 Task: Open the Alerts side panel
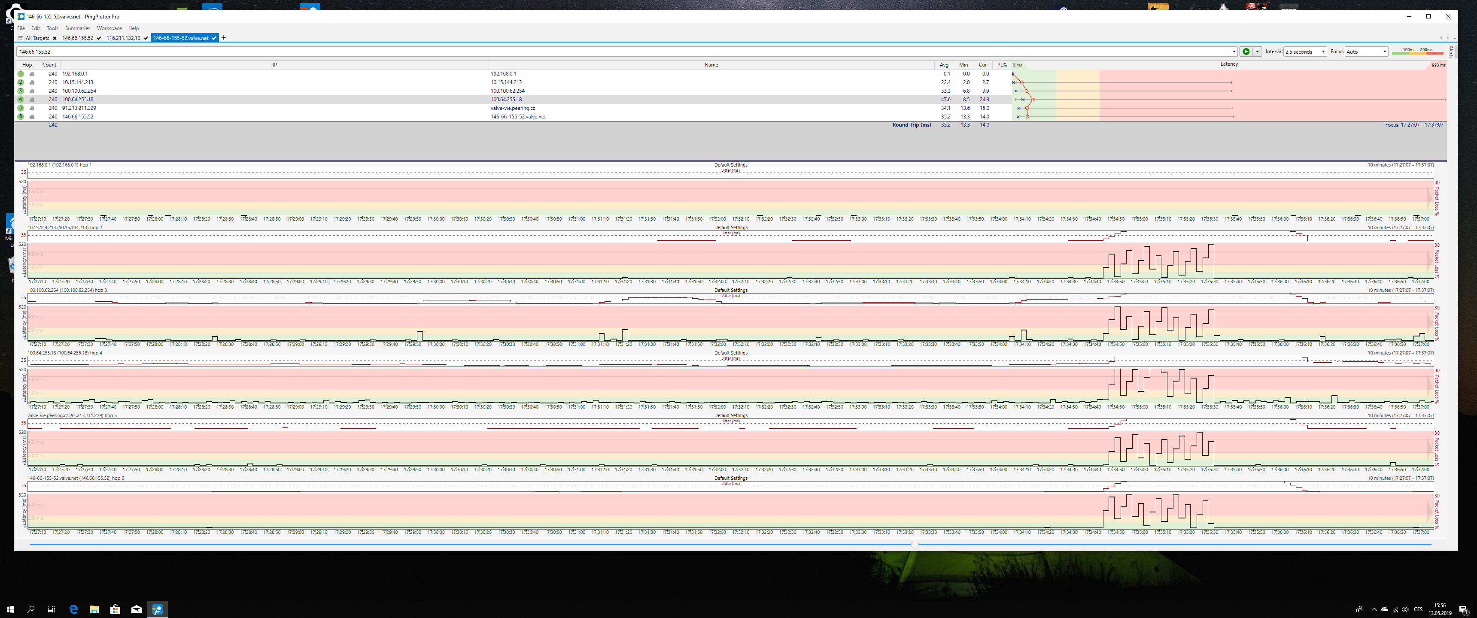tap(1451, 51)
